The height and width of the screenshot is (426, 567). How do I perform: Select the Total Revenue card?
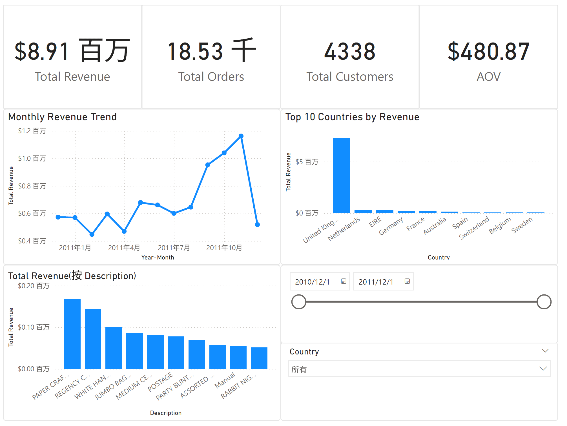coord(72,57)
